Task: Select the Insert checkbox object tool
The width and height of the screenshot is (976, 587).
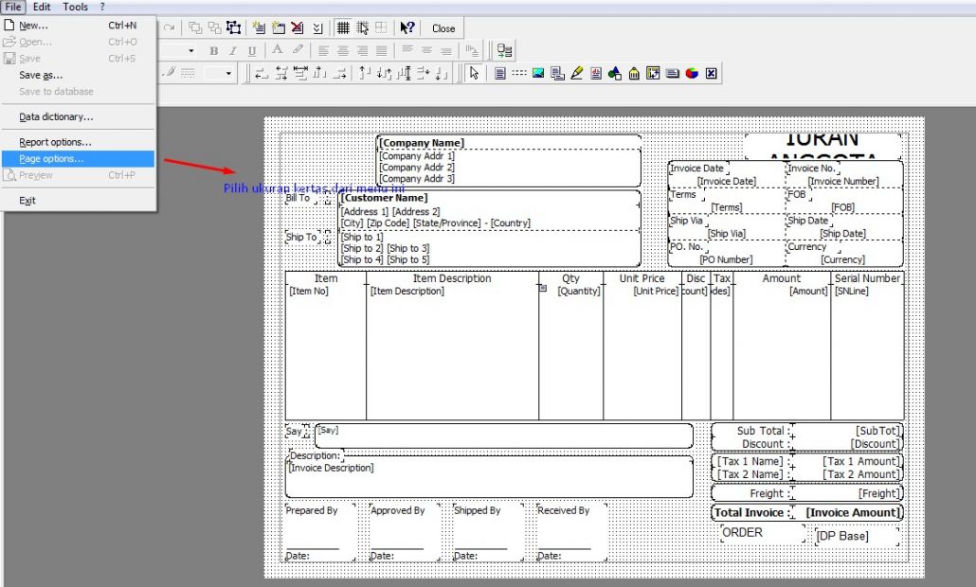Action: [x=712, y=74]
